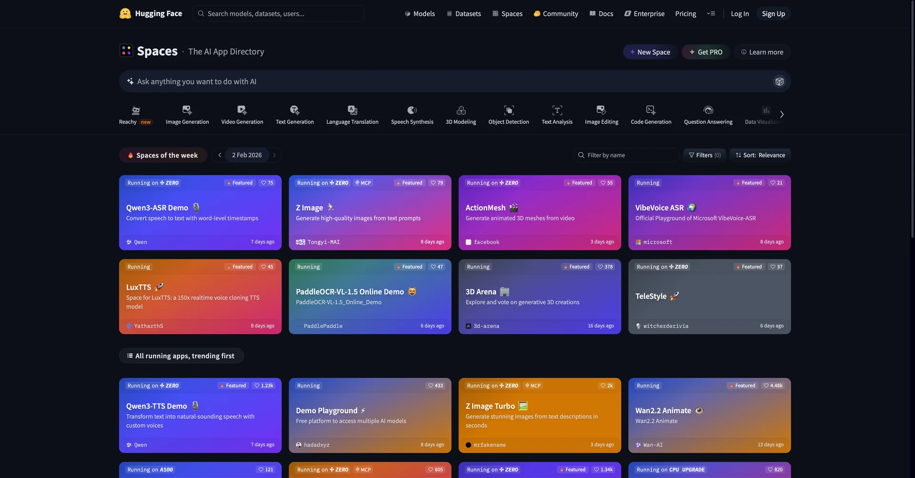
Task: Like the Qwen3-ASR Demo space (75 likes)
Action: coord(267,183)
